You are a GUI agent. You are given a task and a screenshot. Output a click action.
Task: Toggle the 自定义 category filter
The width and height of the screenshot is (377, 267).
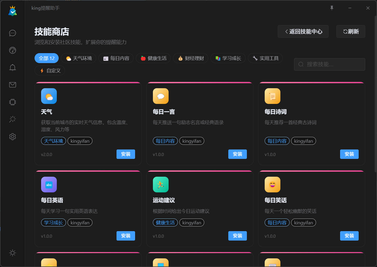point(49,70)
